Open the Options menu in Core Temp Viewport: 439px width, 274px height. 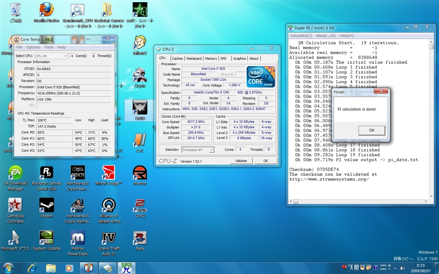click(x=33, y=47)
